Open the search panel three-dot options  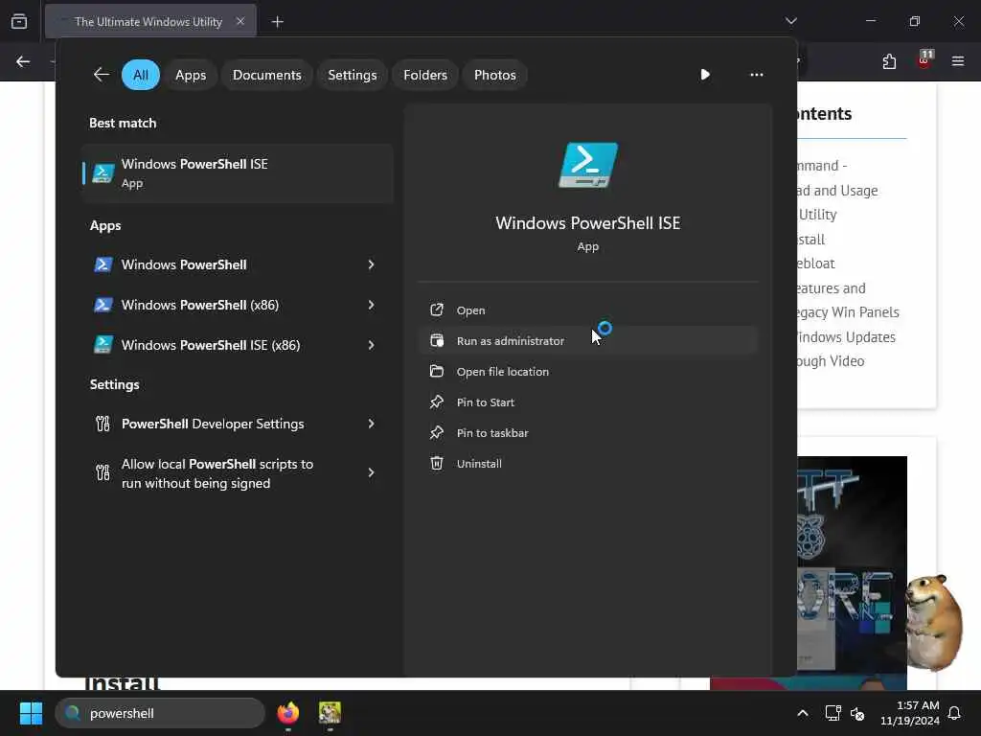tap(757, 75)
